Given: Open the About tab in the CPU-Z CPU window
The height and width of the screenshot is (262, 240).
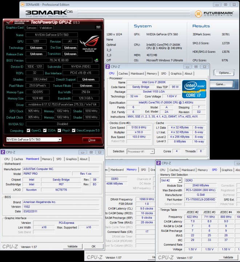Looking at the screenshot, I should pos(188,74).
